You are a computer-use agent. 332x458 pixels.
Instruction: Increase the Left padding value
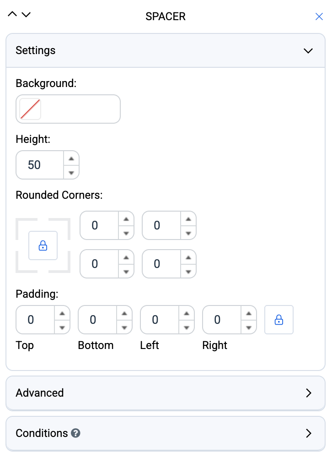point(187,313)
